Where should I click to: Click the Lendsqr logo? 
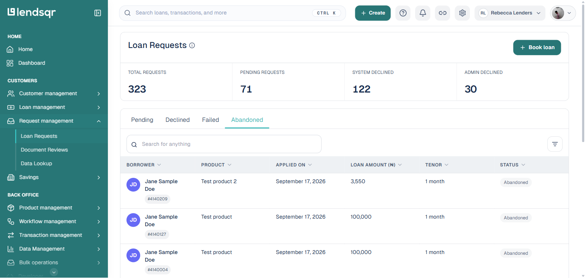[32, 13]
